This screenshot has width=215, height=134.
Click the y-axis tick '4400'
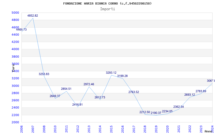click(x=15, y=35)
